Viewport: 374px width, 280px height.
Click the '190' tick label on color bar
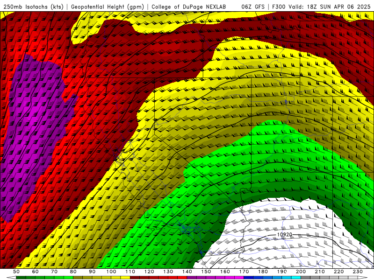pos(282,272)
